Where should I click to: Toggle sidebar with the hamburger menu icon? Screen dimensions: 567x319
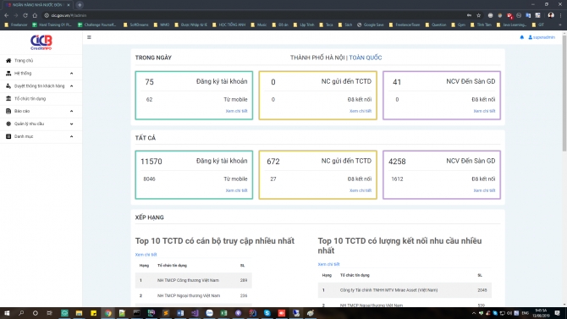(x=89, y=37)
